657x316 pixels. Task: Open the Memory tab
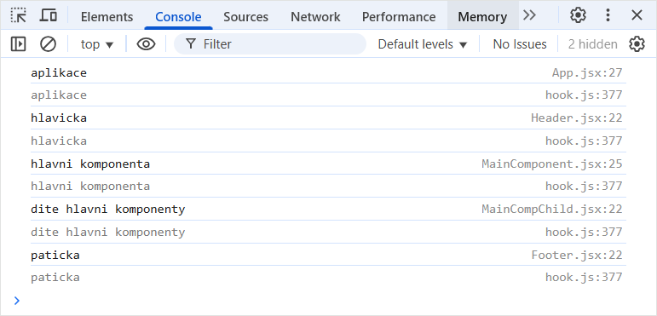[x=482, y=17]
